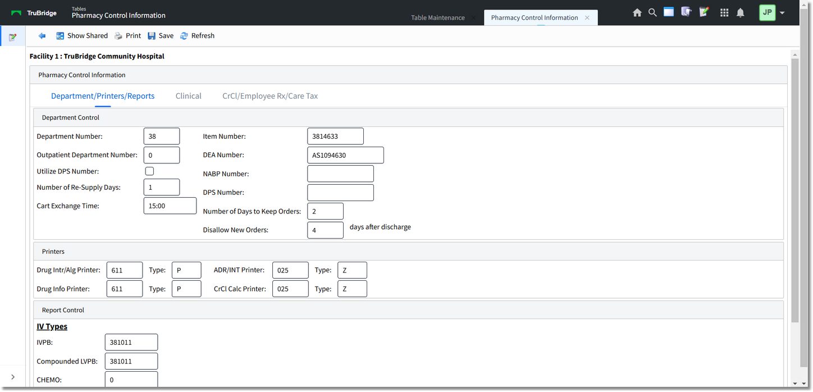Click the Drug Info Printer Type field
The width and height of the screenshot is (813, 392).
186,289
